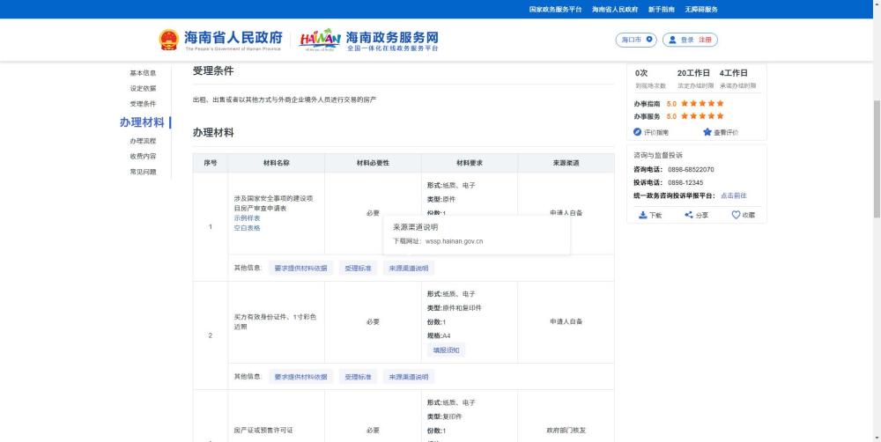The height and width of the screenshot is (442, 881).
Task: Expand 来源渠道说明 for material 2
Action: [x=409, y=377]
